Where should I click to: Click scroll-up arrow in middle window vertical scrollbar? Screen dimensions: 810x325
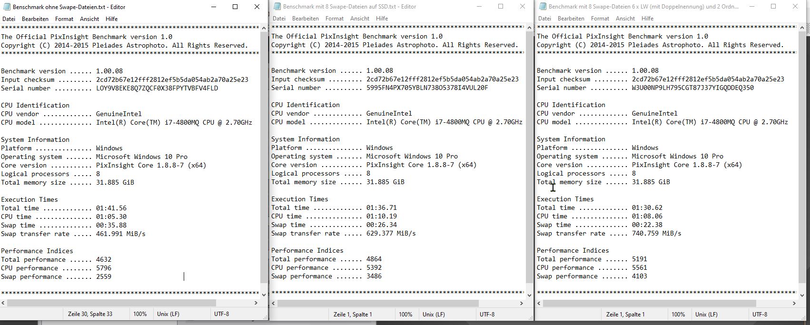tap(529, 27)
